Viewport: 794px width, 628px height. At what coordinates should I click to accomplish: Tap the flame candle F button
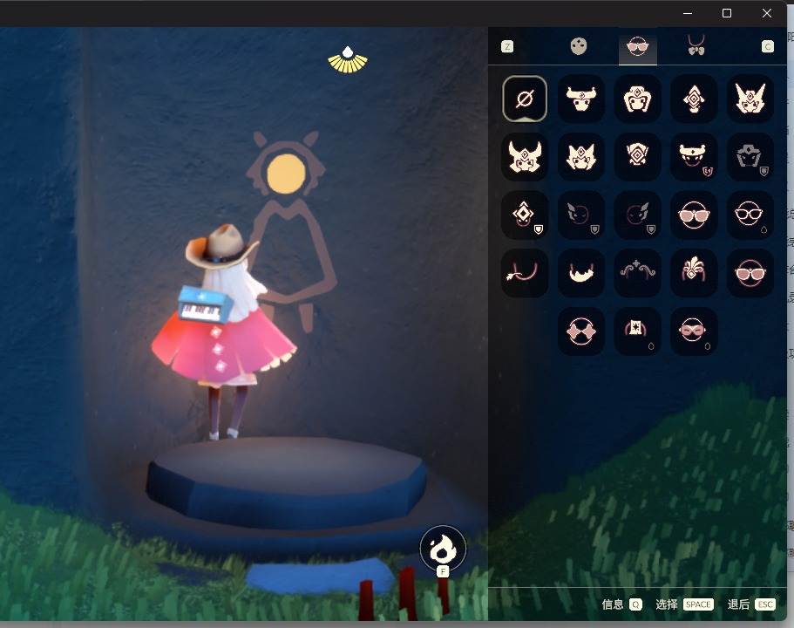point(443,549)
